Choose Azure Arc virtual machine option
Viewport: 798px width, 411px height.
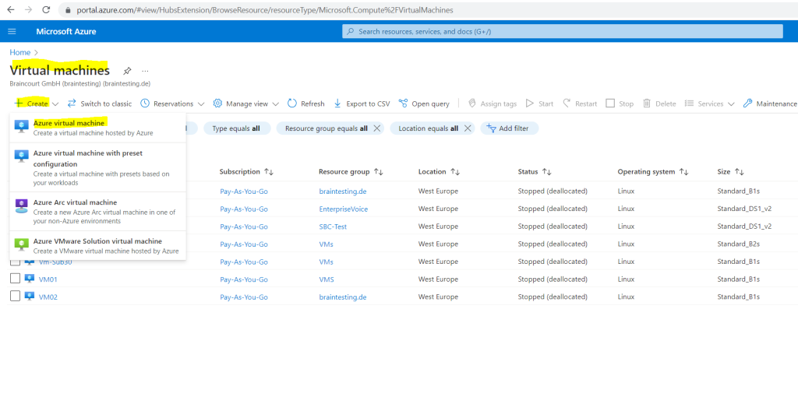click(97, 212)
